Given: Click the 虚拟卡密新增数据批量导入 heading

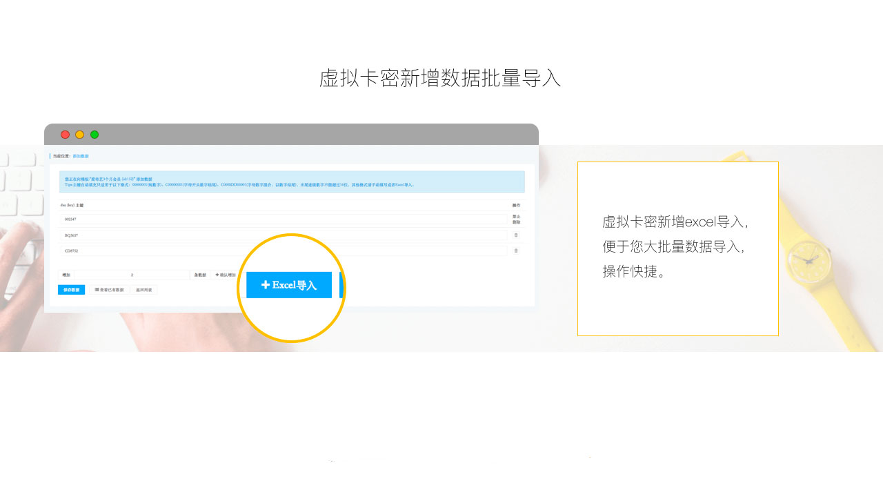Looking at the screenshot, I should pyautogui.click(x=440, y=78).
